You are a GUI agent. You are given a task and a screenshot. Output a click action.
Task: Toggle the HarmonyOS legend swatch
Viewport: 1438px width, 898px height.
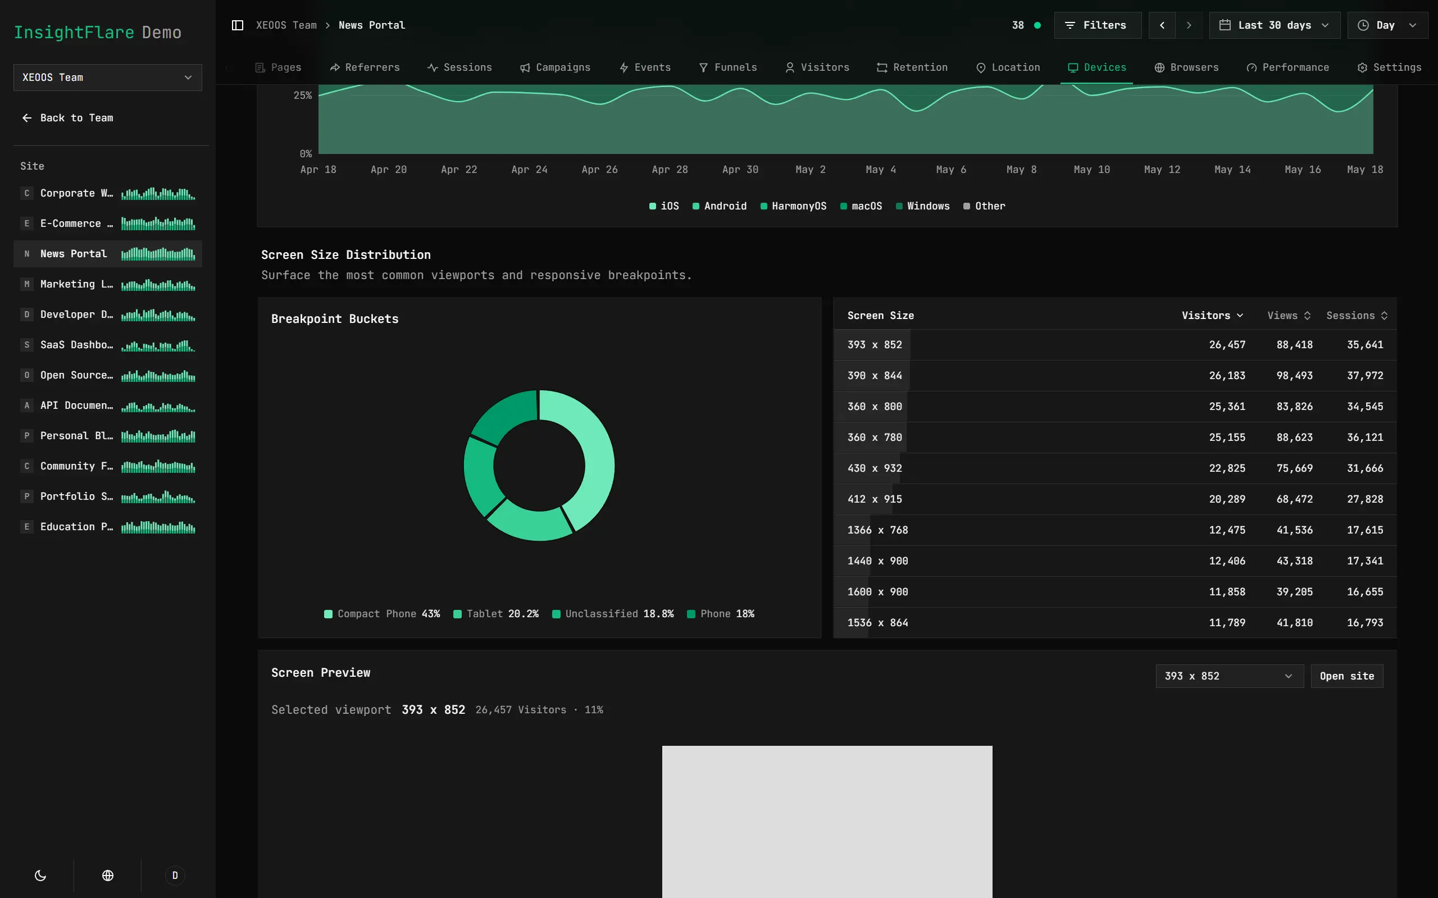coord(763,206)
